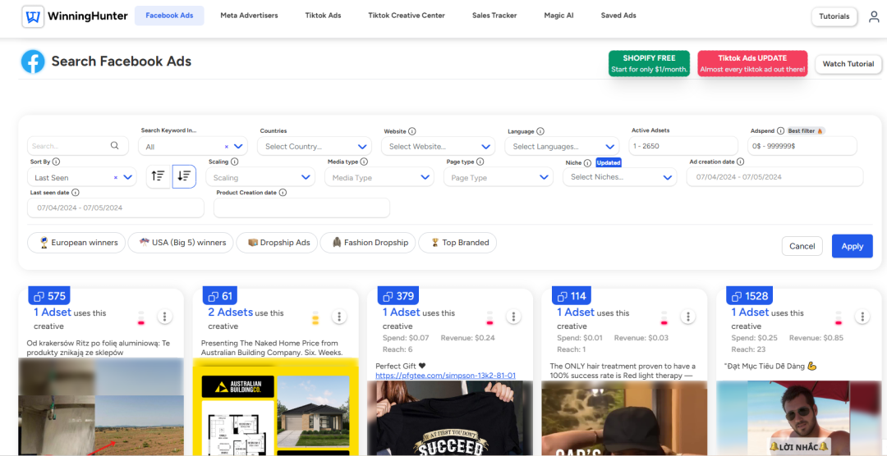Show info tooltip for Page type
The width and height of the screenshot is (887, 456).
tap(480, 162)
